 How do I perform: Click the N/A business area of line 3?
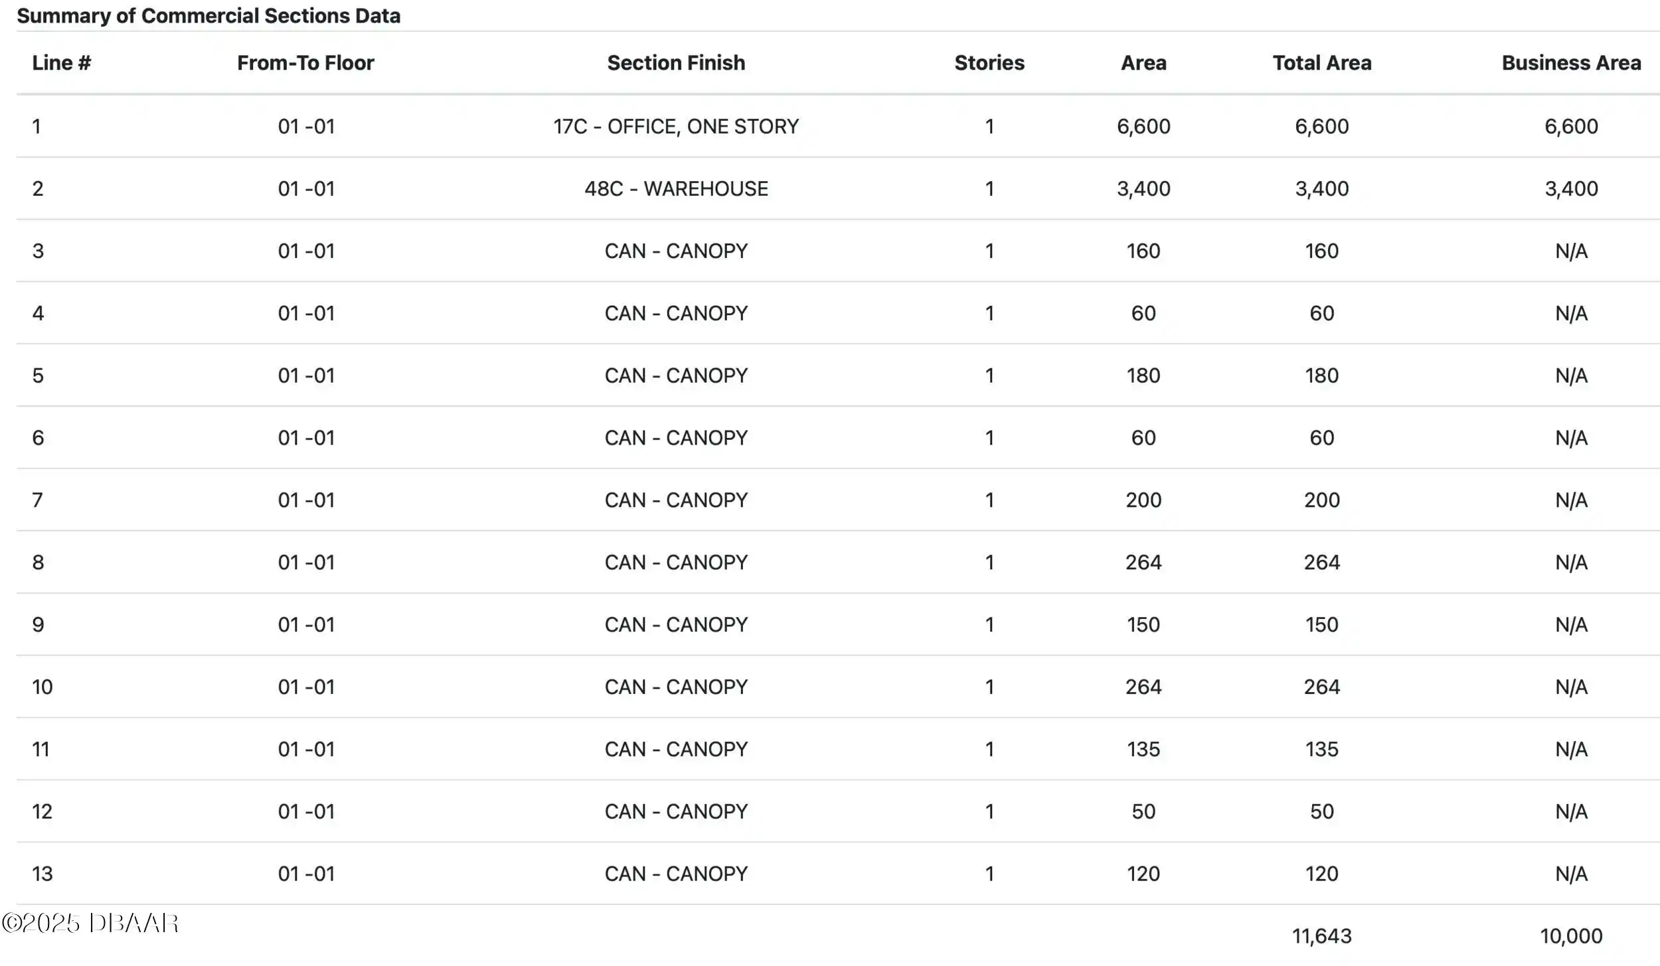click(1571, 251)
